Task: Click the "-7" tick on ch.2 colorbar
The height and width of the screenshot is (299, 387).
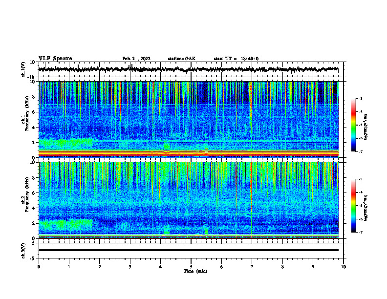Action: 360,233
